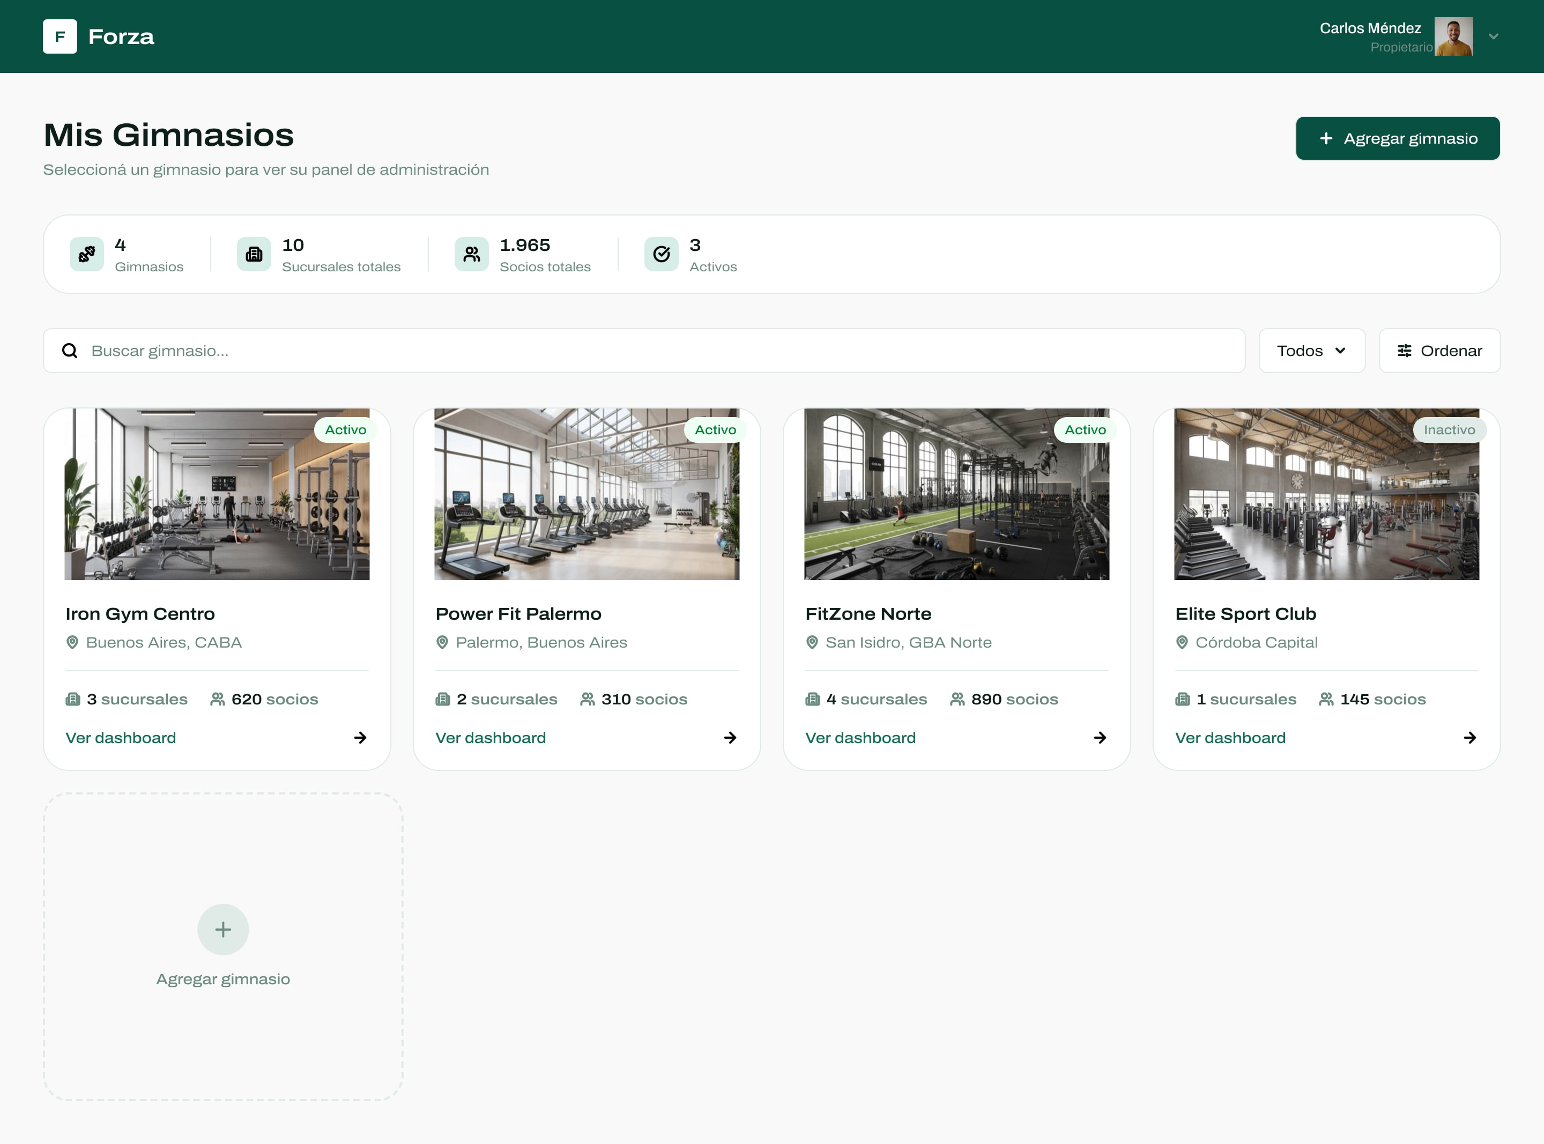Select the Power Fit Palermo photo

coord(587,494)
